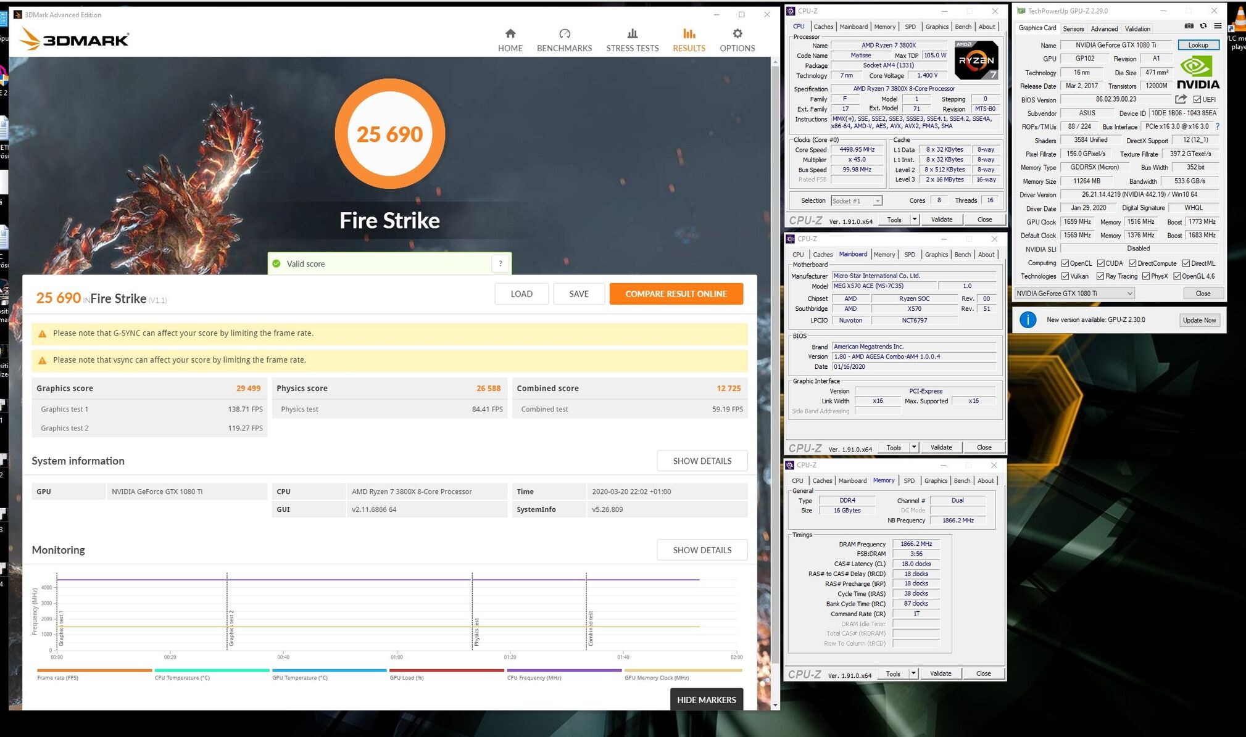Viewport: 1246px width, 737px height.
Task: Click Compare Result Online button
Action: (676, 294)
